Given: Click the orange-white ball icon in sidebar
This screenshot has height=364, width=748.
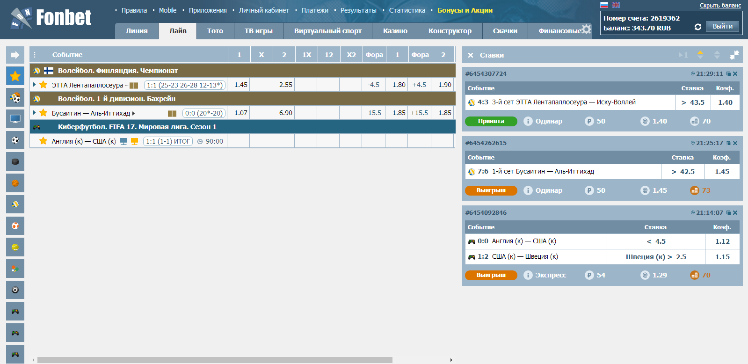Looking at the screenshot, I should pyautogui.click(x=15, y=226).
